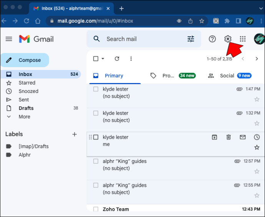This screenshot has width=265, height=217.
Task: Refresh the inbox message list
Action: click(117, 59)
